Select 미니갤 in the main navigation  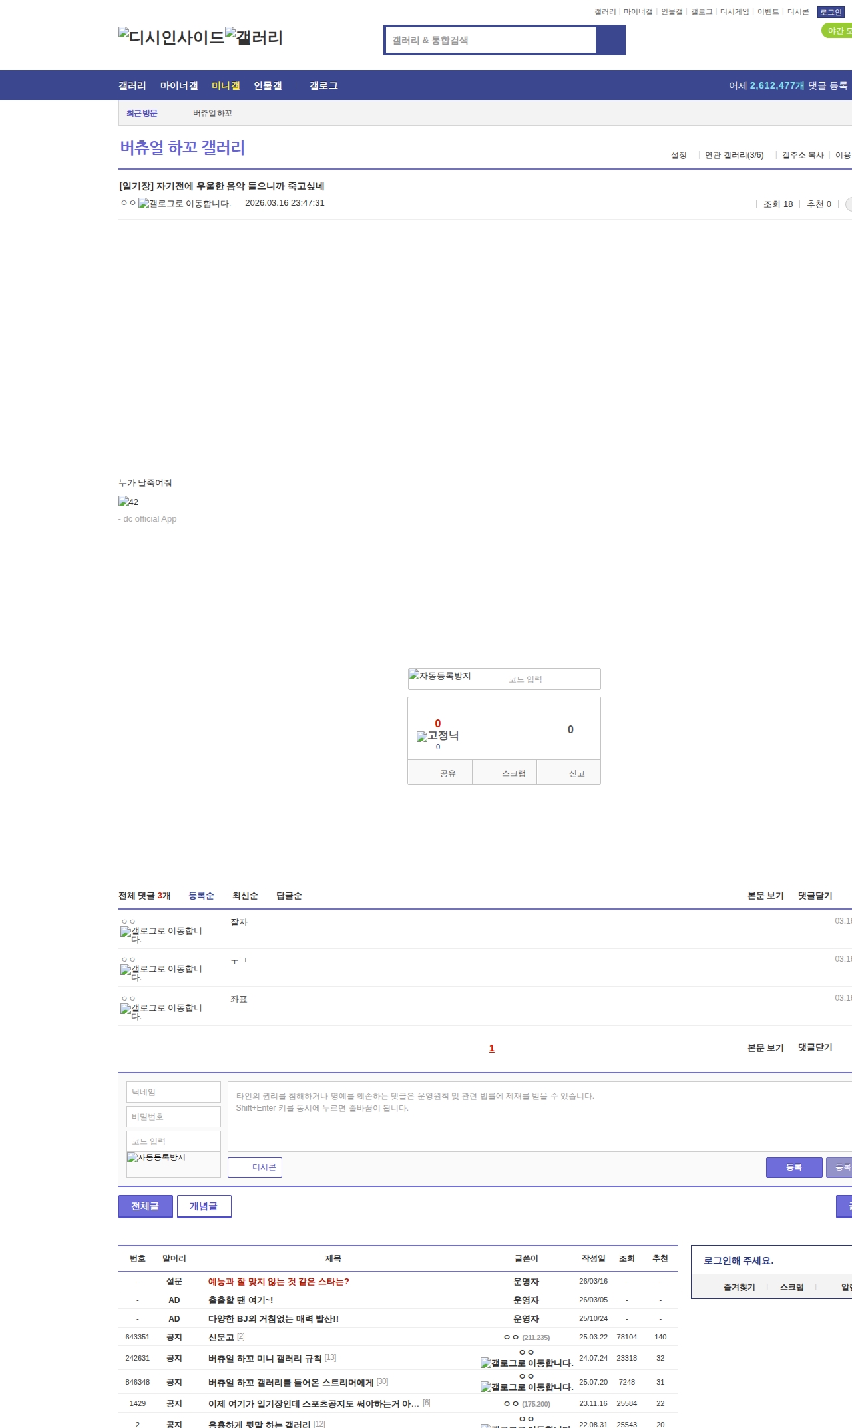pos(226,86)
